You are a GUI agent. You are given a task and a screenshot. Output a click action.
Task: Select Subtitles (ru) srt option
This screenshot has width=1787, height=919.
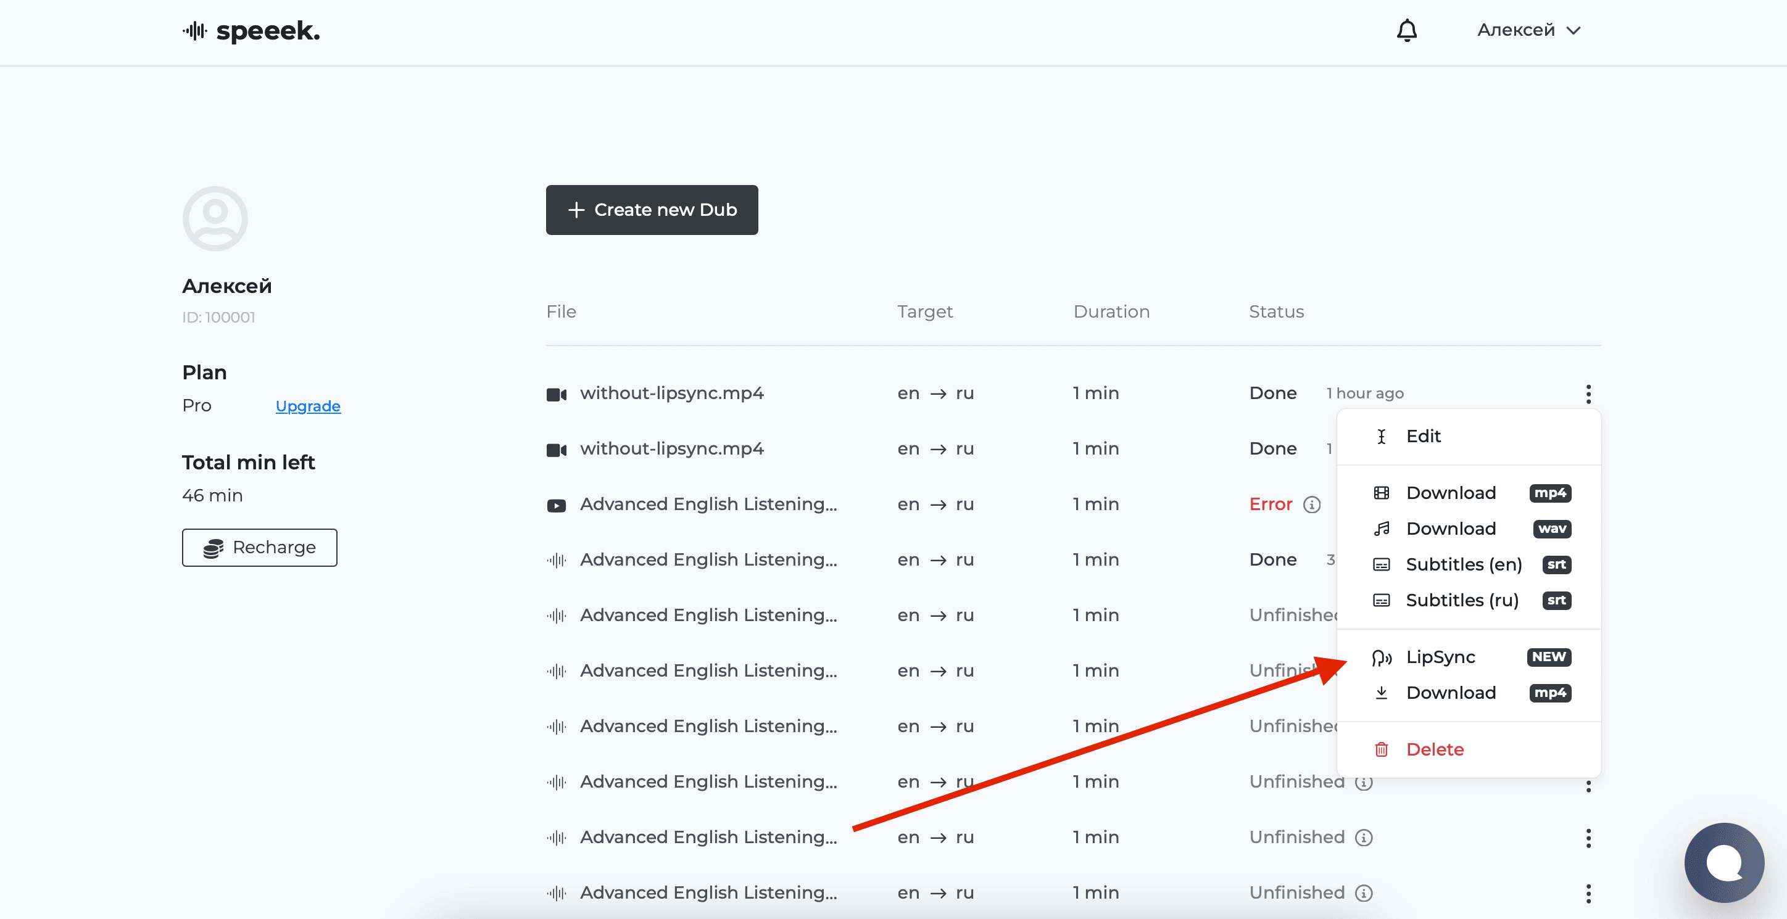[x=1462, y=600]
